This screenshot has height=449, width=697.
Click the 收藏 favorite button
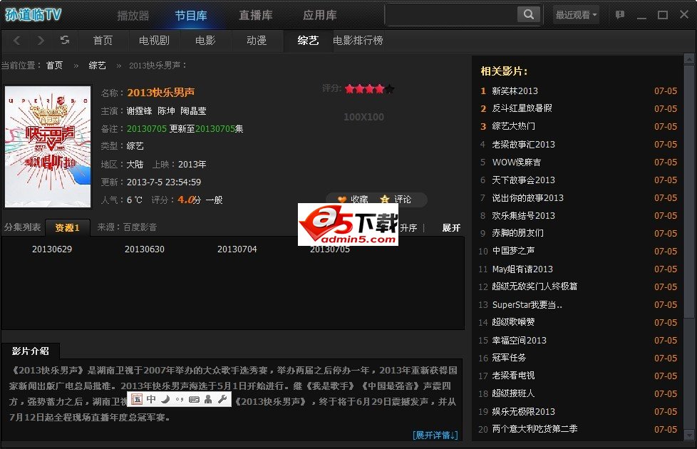[353, 200]
